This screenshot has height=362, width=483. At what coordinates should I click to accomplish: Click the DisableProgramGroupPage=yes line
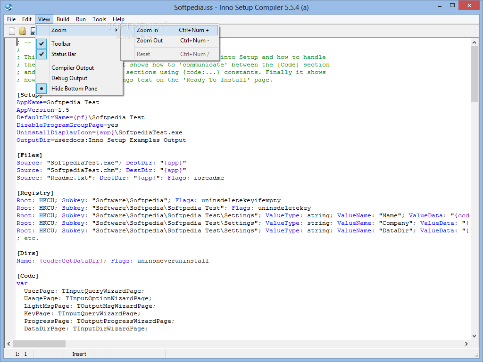[67, 125]
